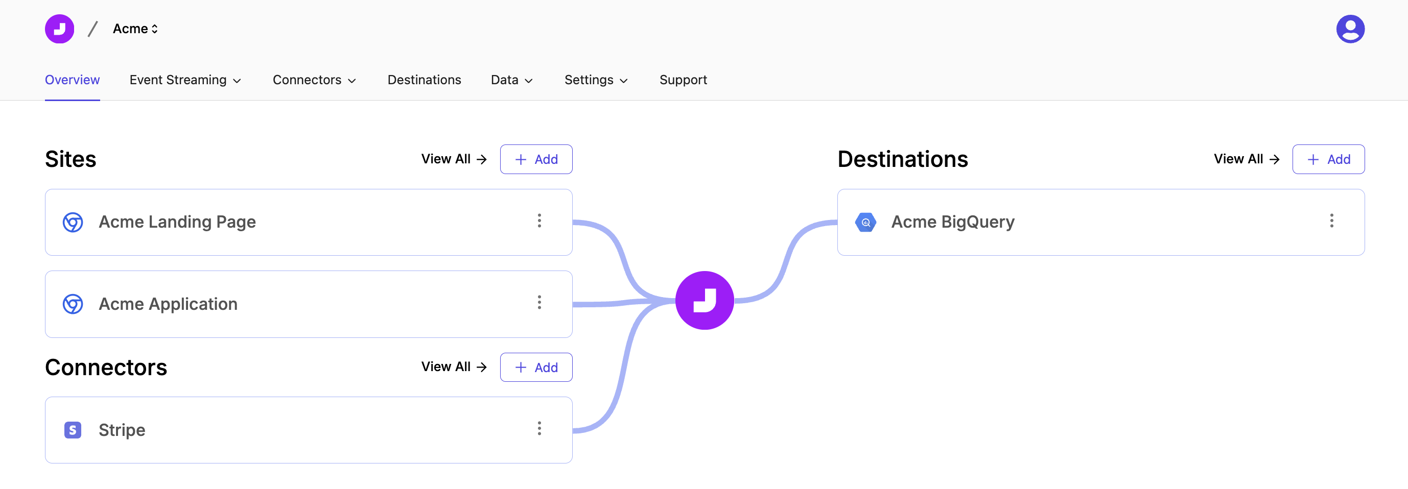The height and width of the screenshot is (489, 1408).
Task: View all Connectors in the section
Action: click(x=454, y=366)
